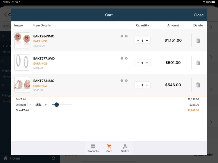Click the battery status icon

[x=213, y=2]
